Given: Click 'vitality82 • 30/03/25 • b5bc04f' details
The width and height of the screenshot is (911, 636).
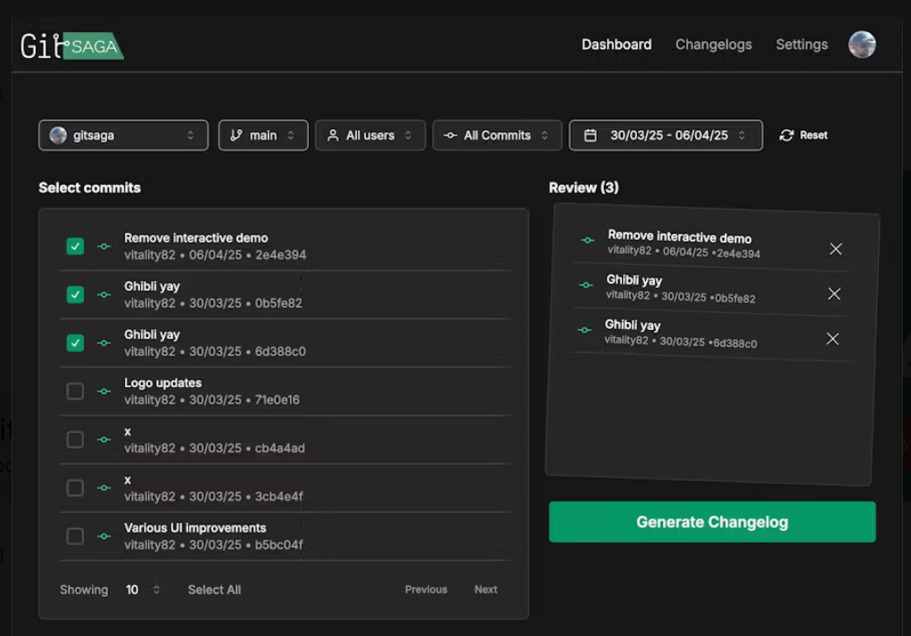Looking at the screenshot, I should click(213, 545).
